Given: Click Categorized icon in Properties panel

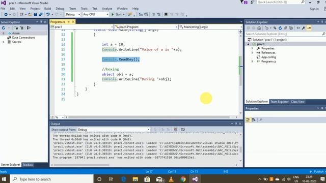Looking at the screenshot, I should pyautogui.click(x=248, y=120).
